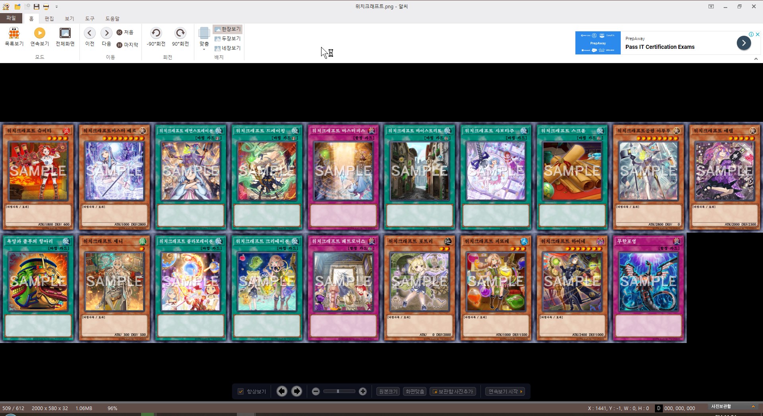This screenshot has width=763, height=416.
Task: Jump to the first image with 처음
Action: pyautogui.click(x=125, y=32)
